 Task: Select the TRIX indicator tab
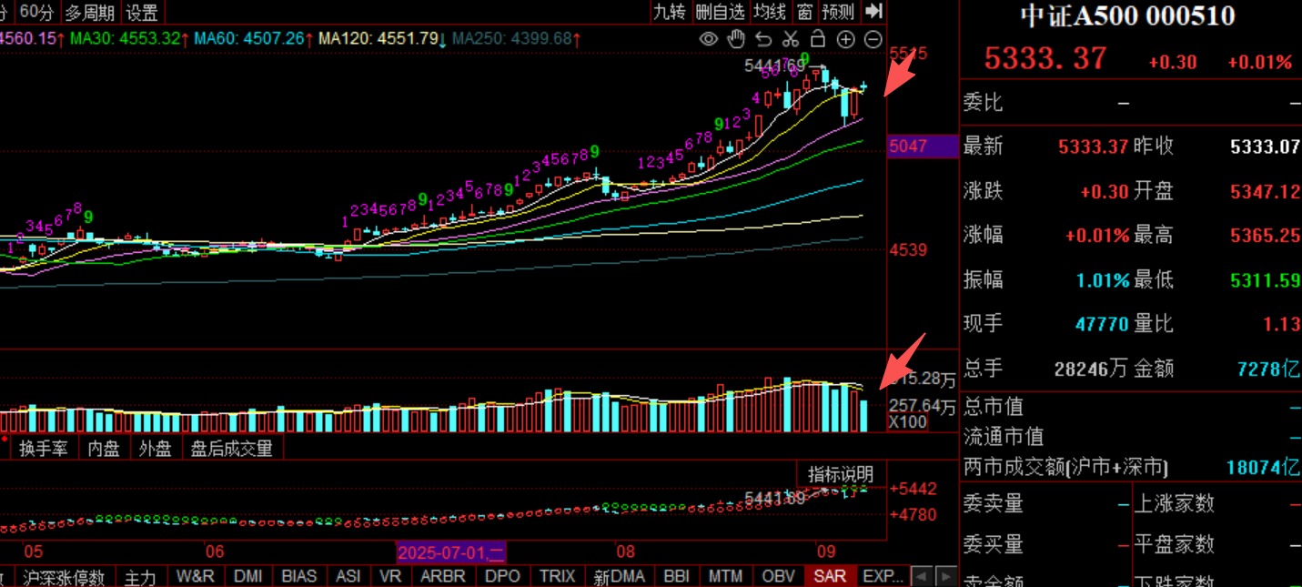[x=557, y=577]
